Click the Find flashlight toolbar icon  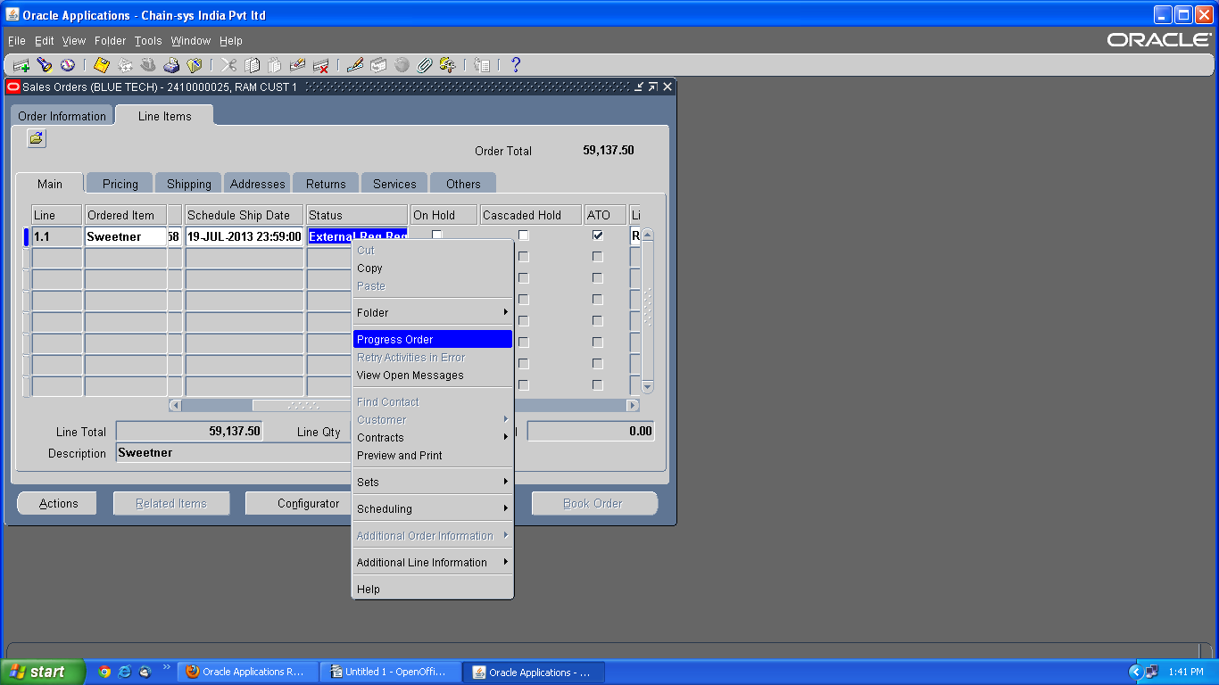point(44,65)
